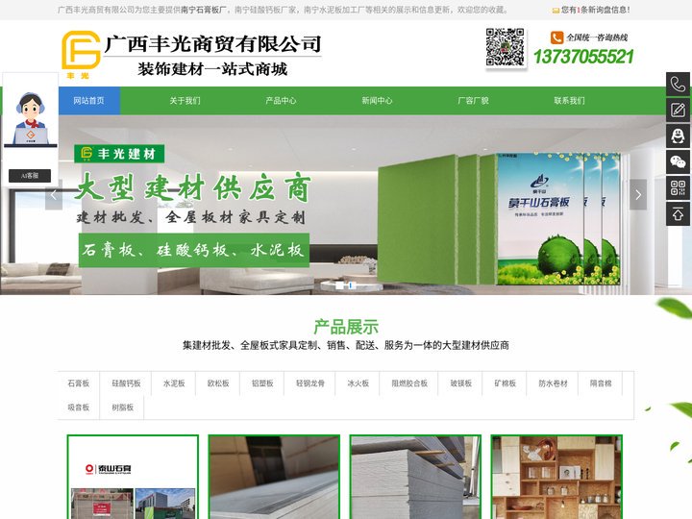Select 水泥板 product category

click(174, 383)
